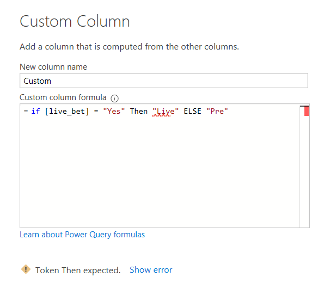This screenshot has width=312, height=295.
Task: Click the ELSE keyword in the formula
Action: 192,111
